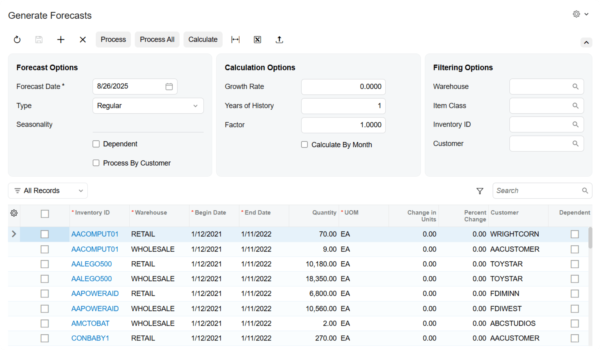Viewport: 600px width, 350px height.
Task: Click the fit-to-width columns icon
Action: [235, 39]
